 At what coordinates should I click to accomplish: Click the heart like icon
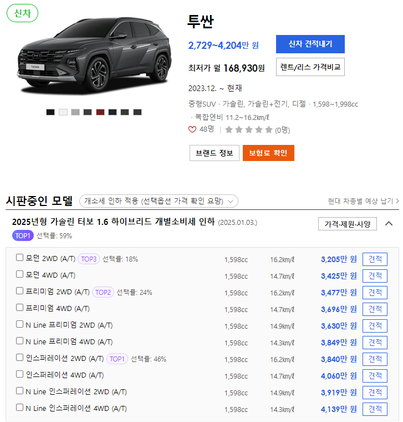coord(192,129)
